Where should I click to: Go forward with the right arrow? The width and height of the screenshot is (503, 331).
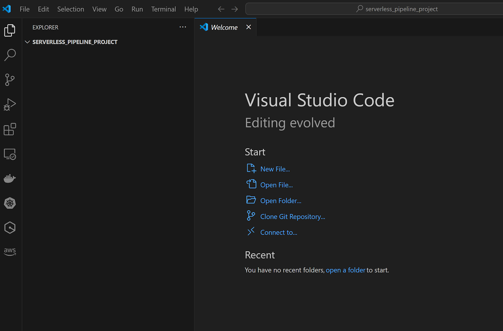click(x=235, y=9)
